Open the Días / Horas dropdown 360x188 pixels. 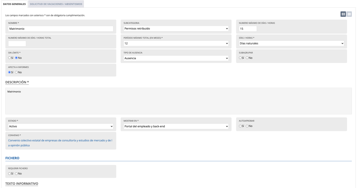[x=291, y=43]
